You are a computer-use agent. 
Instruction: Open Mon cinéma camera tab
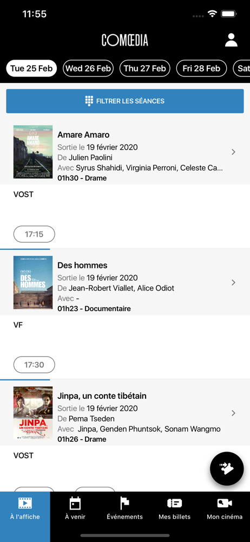pyautogui.click(x=225, y=508)
